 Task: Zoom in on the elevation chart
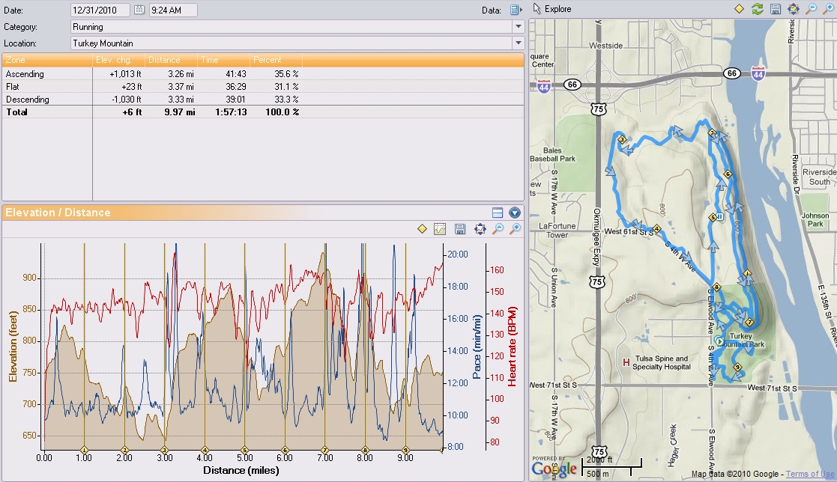[x=516, y=229]
